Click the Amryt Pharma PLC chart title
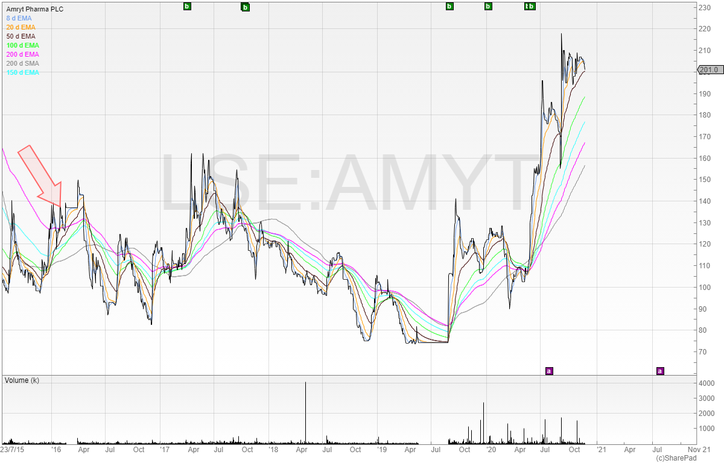Screen dimensions: 724x463 [x=34, y=9]
